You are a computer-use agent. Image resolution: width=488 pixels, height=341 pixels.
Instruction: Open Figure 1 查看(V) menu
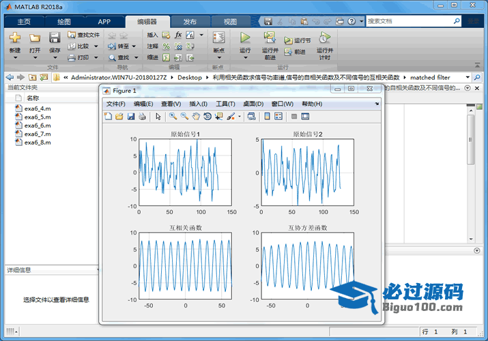pyautogui.click(x=171, y=104)
